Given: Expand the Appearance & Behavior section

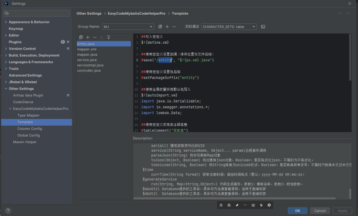Looking at the screenshot, I should point(6,22).
